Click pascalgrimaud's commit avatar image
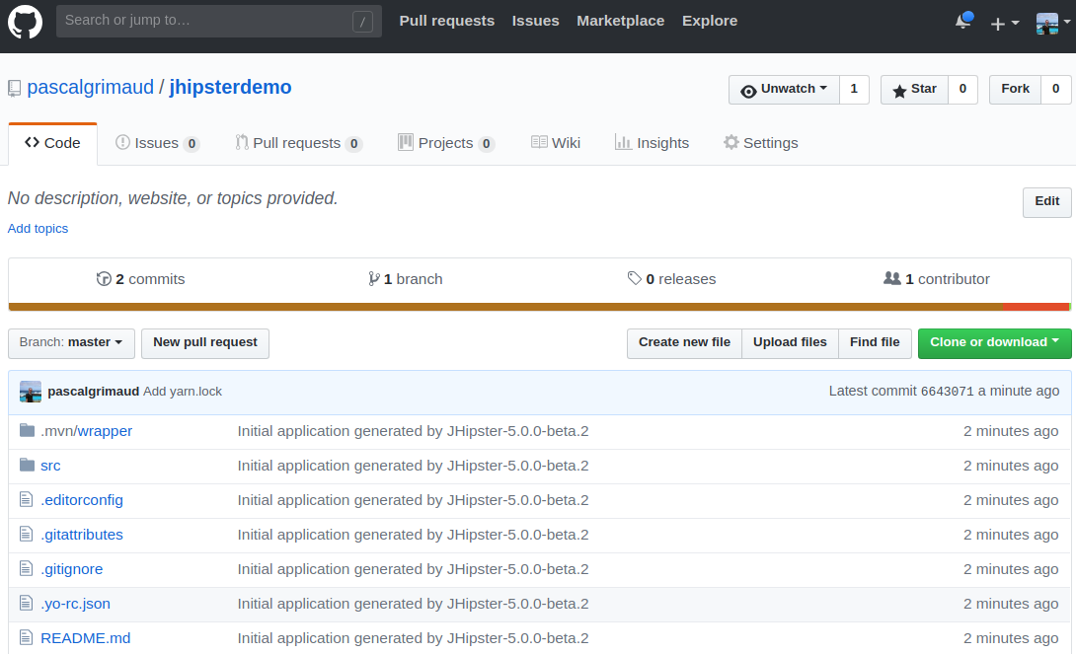 (31, 392)
